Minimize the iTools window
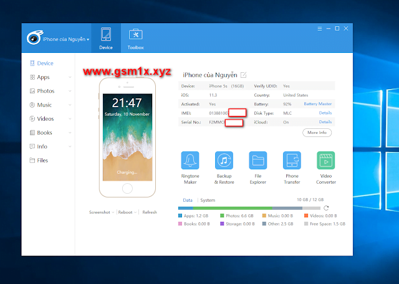 coord(329,29)
